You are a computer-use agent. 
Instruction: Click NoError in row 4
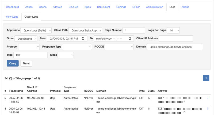point(88,109)
